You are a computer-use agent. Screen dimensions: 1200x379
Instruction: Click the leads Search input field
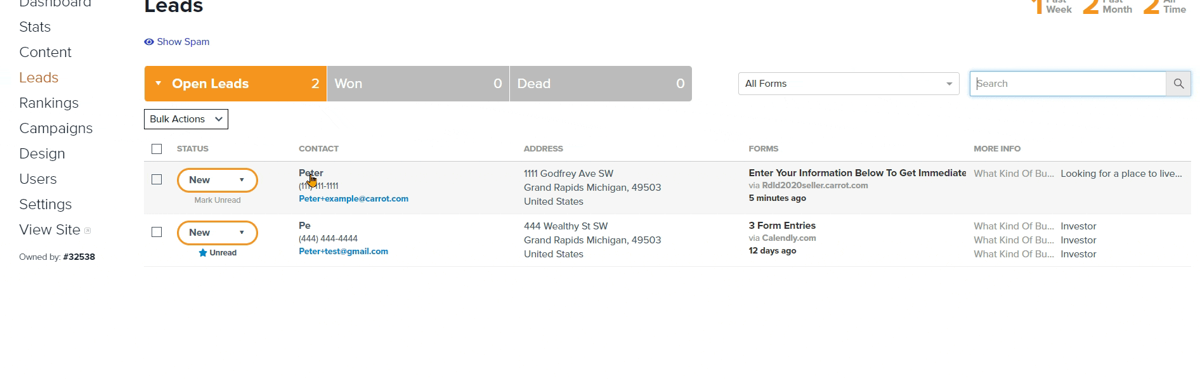click(x=1068, y=84)
